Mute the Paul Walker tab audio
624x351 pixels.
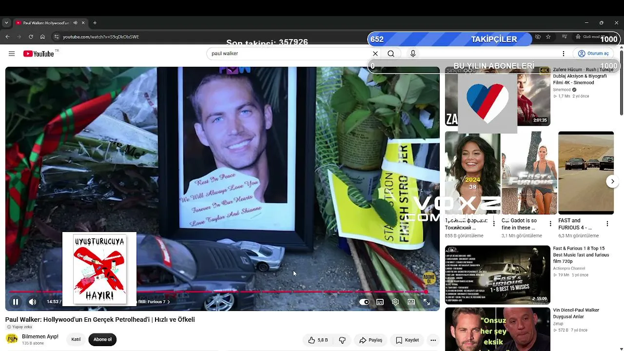[x=75, y=23]
